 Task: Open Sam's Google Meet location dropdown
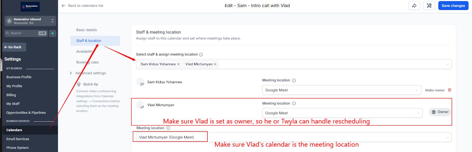(342, 90)
